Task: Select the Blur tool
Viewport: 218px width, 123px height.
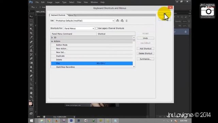Action: click(31, 67)
